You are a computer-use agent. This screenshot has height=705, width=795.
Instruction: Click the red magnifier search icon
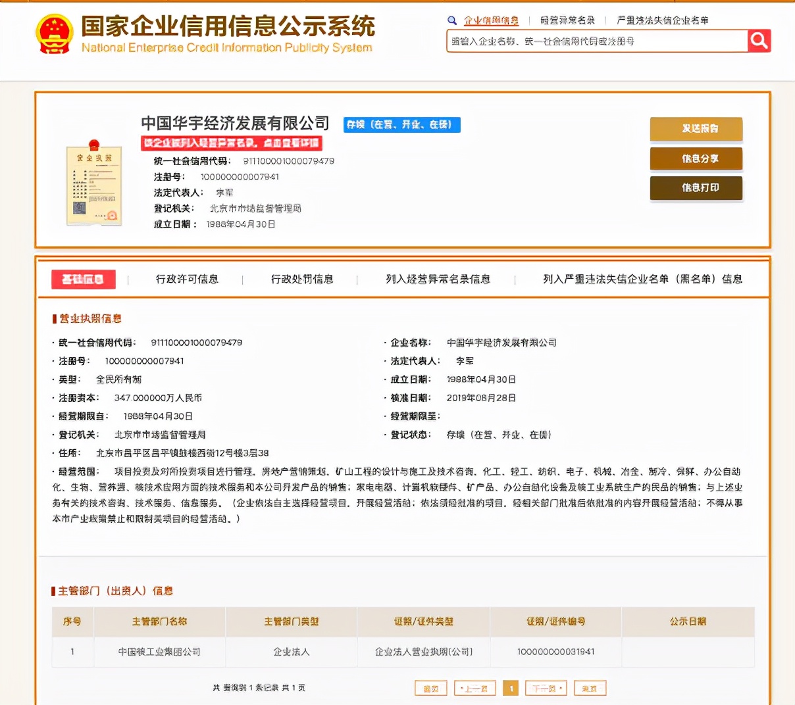pyautogui.click(x=758, y=41)
